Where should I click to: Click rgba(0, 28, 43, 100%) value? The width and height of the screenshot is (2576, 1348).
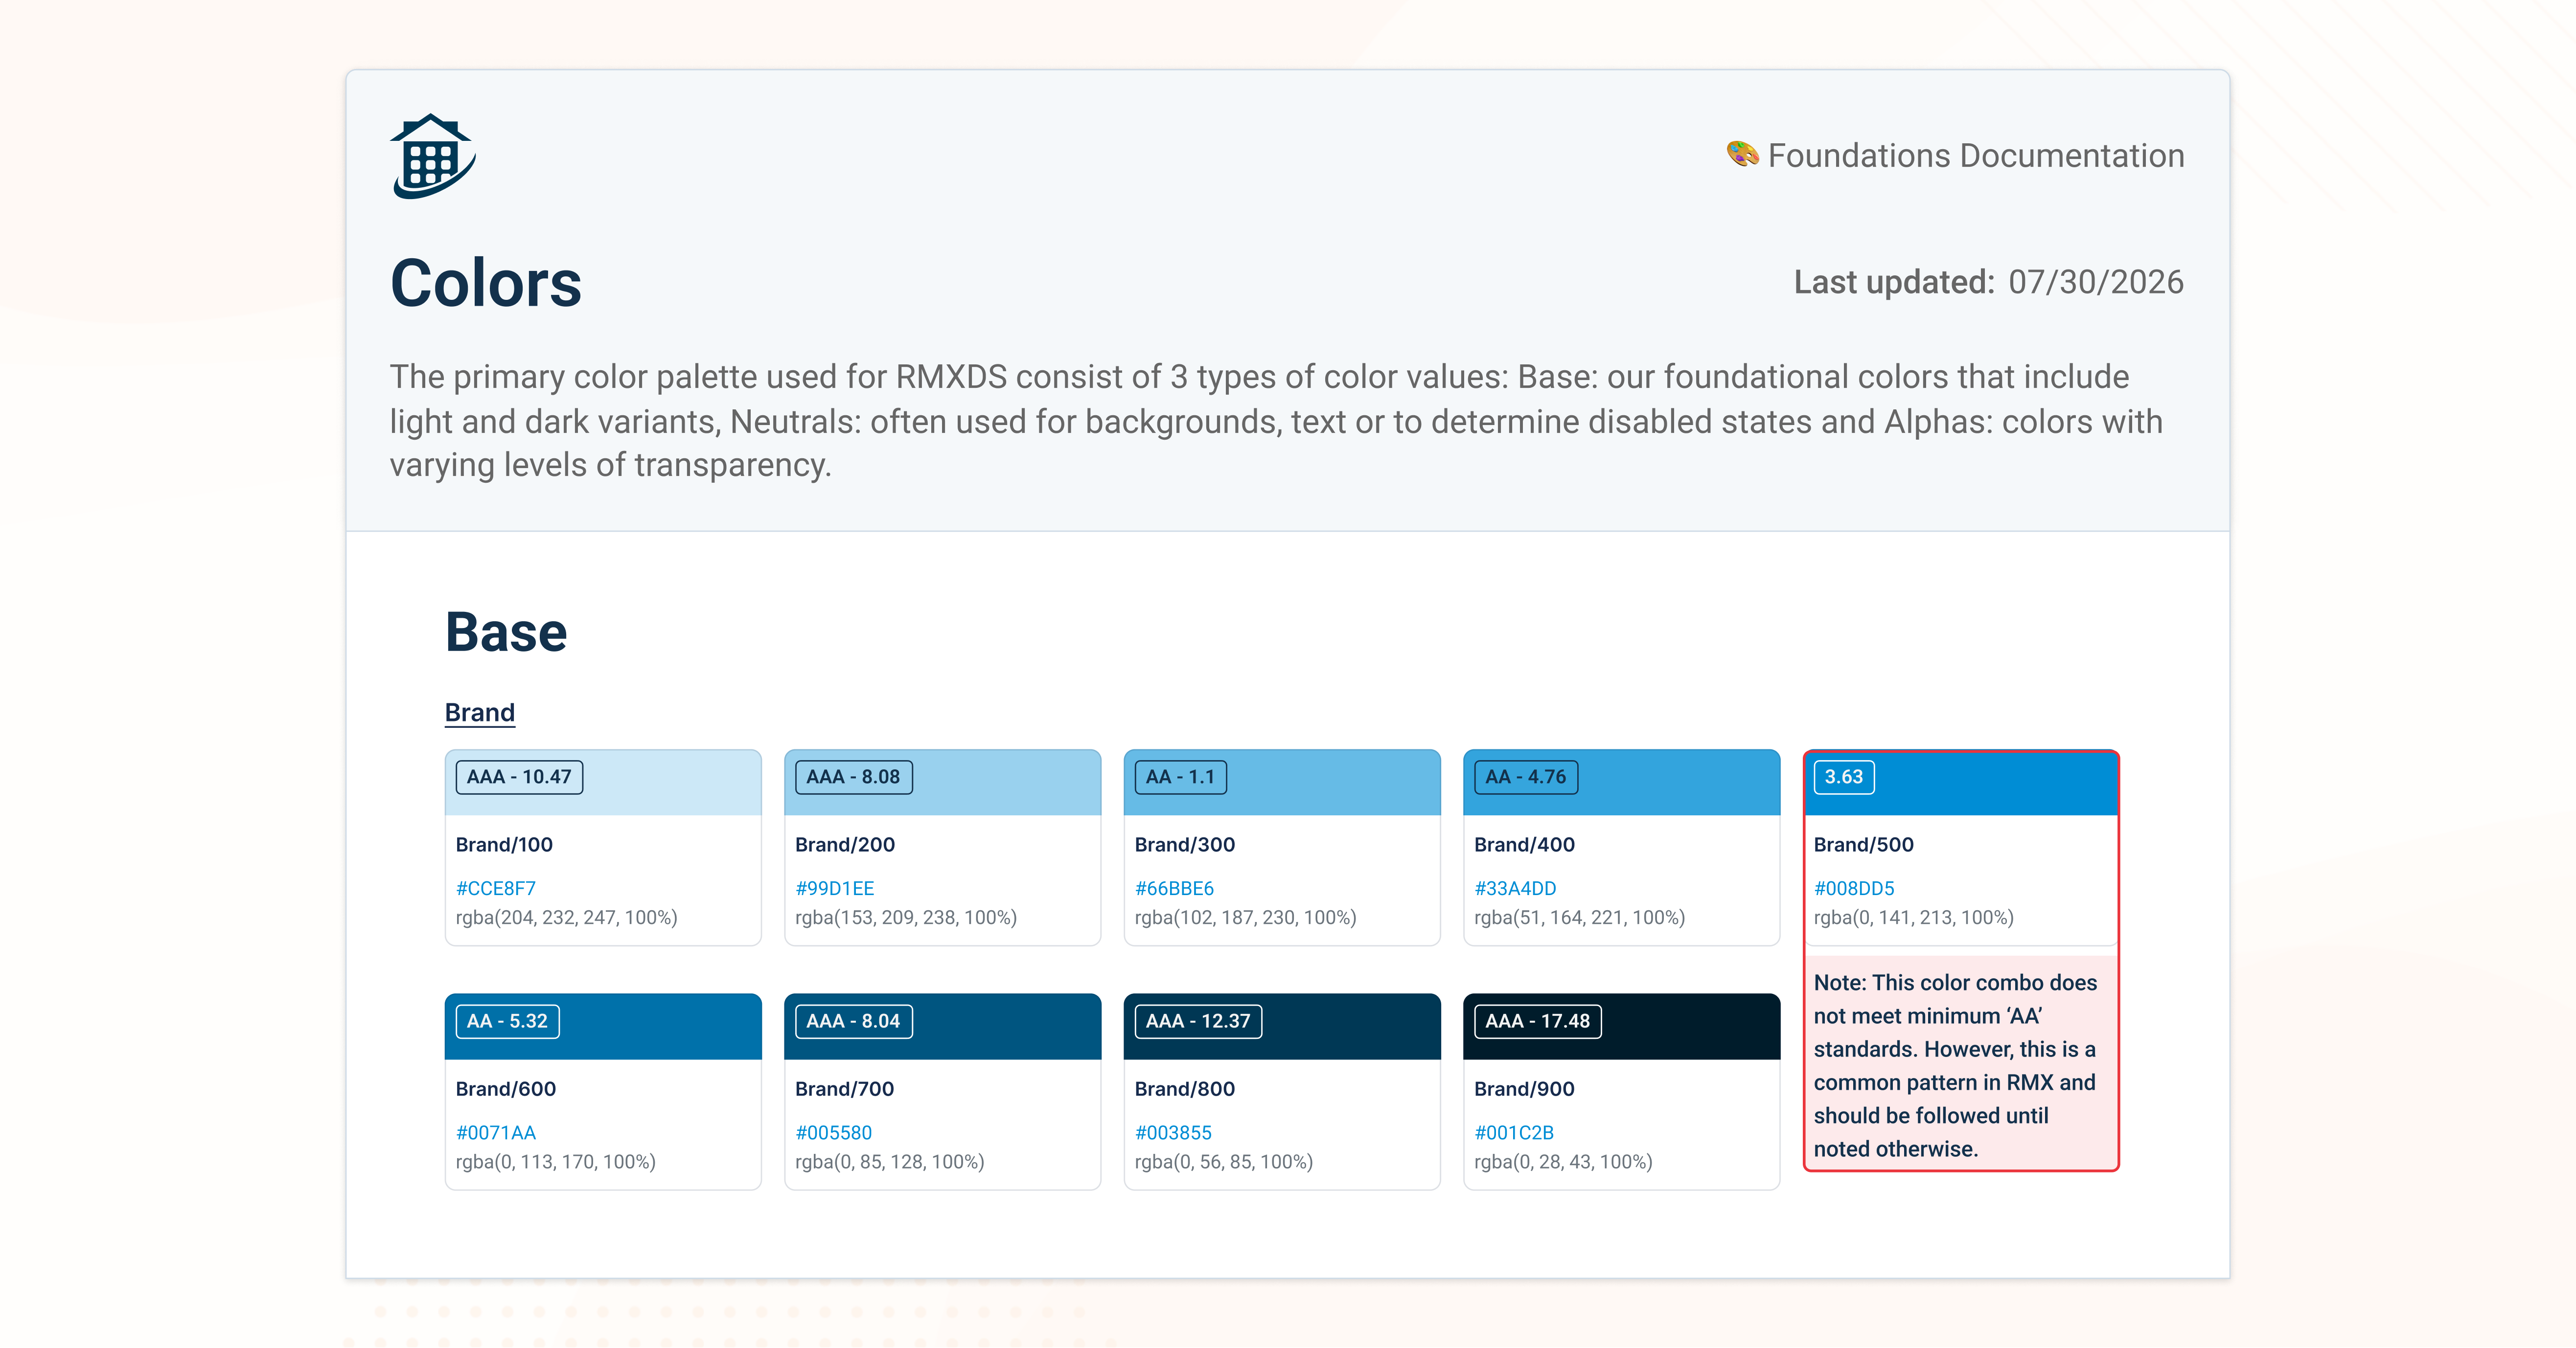coord(1563,1161)
